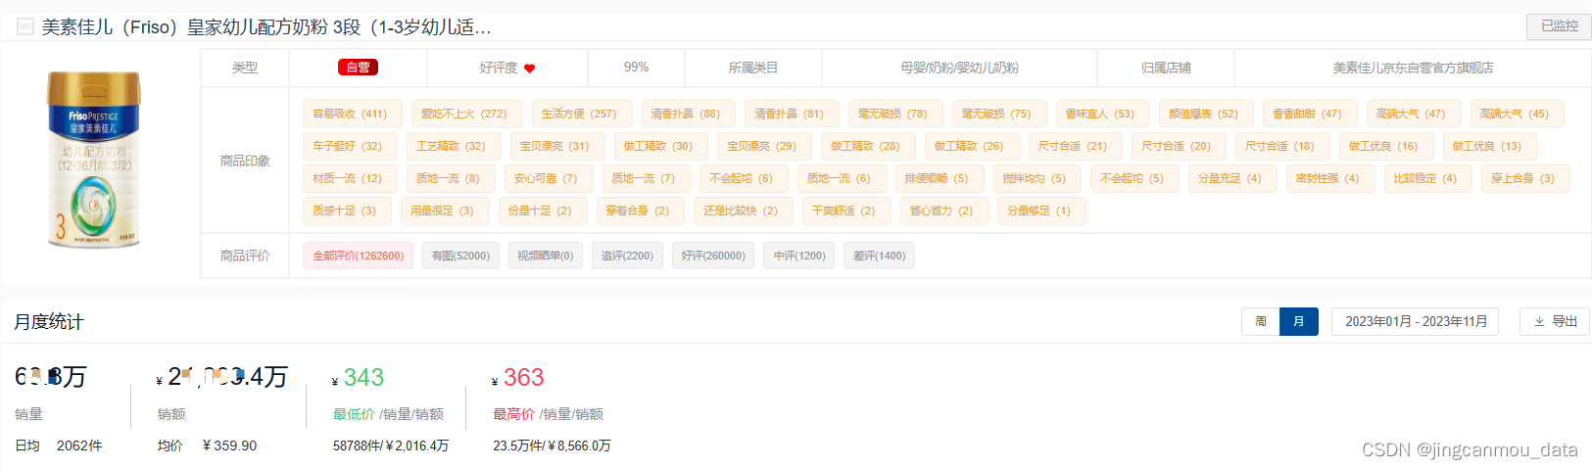1592x469 pixels.
Task: Select the 有图(52000) review filter
Action: point(460,256)
